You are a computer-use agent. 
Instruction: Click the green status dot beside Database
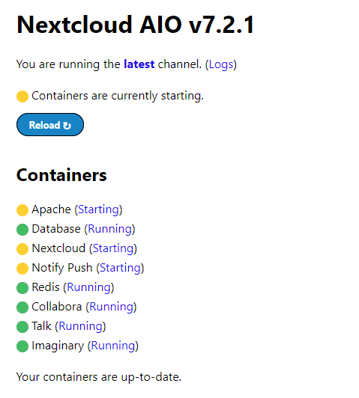click(x=22, y=230)
